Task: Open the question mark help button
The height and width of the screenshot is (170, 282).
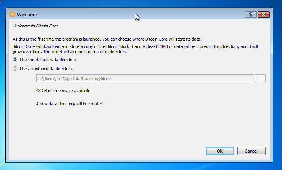Action: click(250, 15)
